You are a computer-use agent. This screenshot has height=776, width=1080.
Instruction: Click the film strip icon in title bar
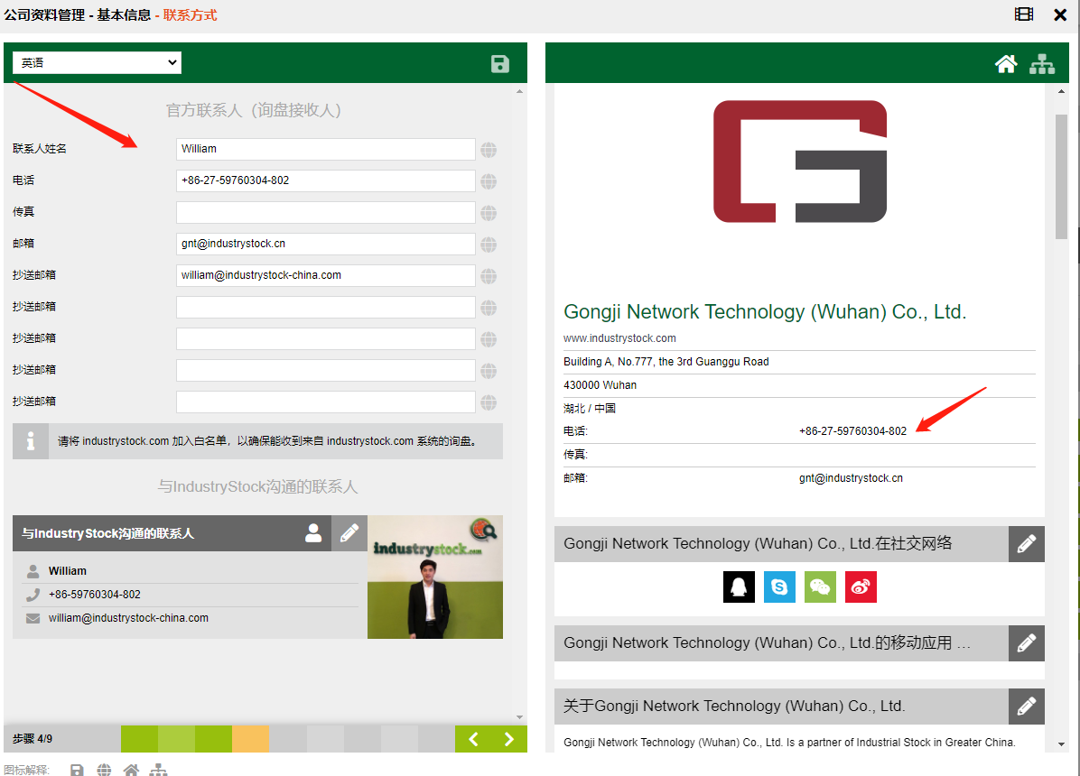coord(1023,14)
